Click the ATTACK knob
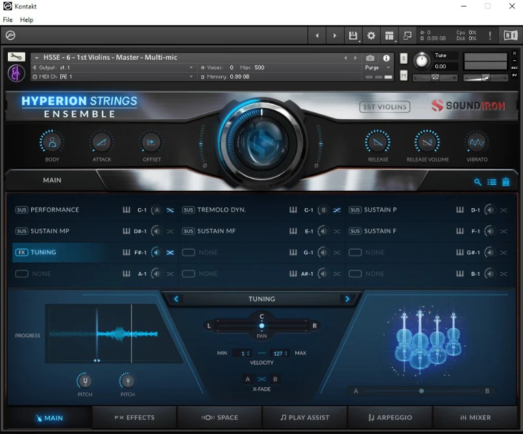Screen dimensions: 523x434 coord(101,142)
